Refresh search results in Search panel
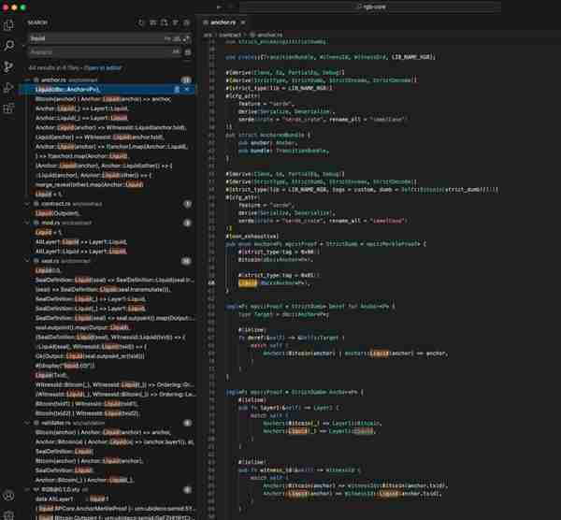 [x=141, y=22]
